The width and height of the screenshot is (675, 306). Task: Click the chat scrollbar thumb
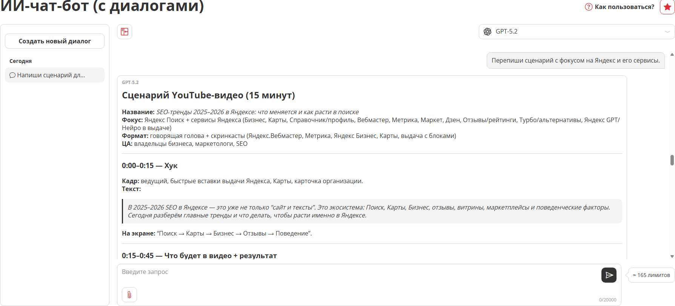pos(672,160)
